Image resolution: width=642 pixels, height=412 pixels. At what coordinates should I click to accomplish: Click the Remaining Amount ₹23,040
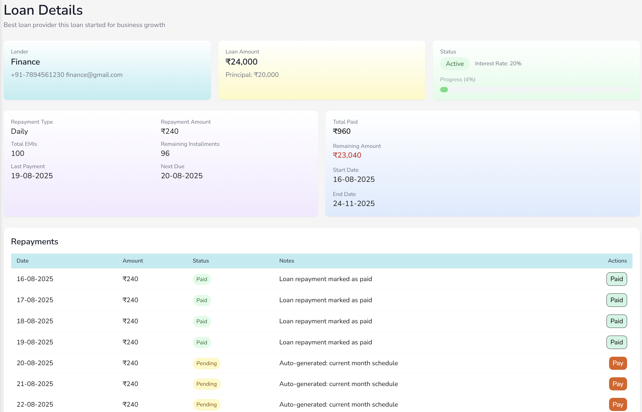coord(347,155)
